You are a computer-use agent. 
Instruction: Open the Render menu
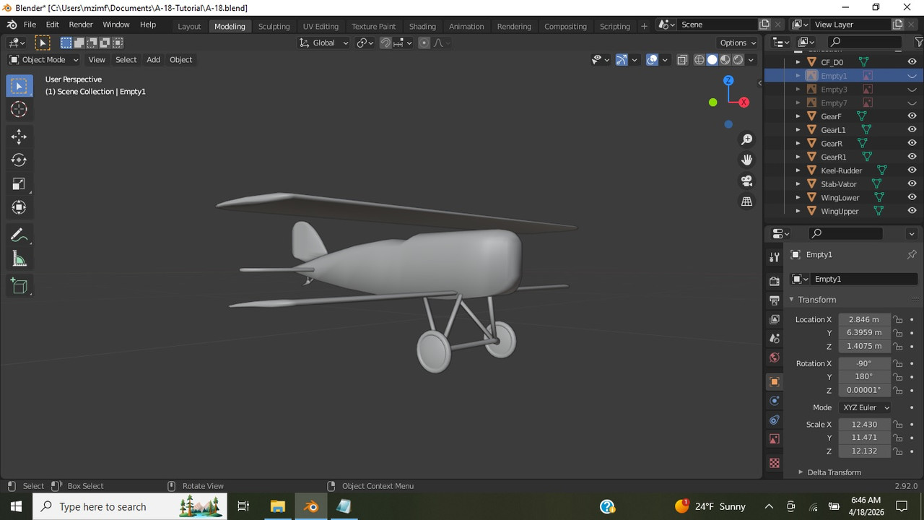(x=81, y=25)
